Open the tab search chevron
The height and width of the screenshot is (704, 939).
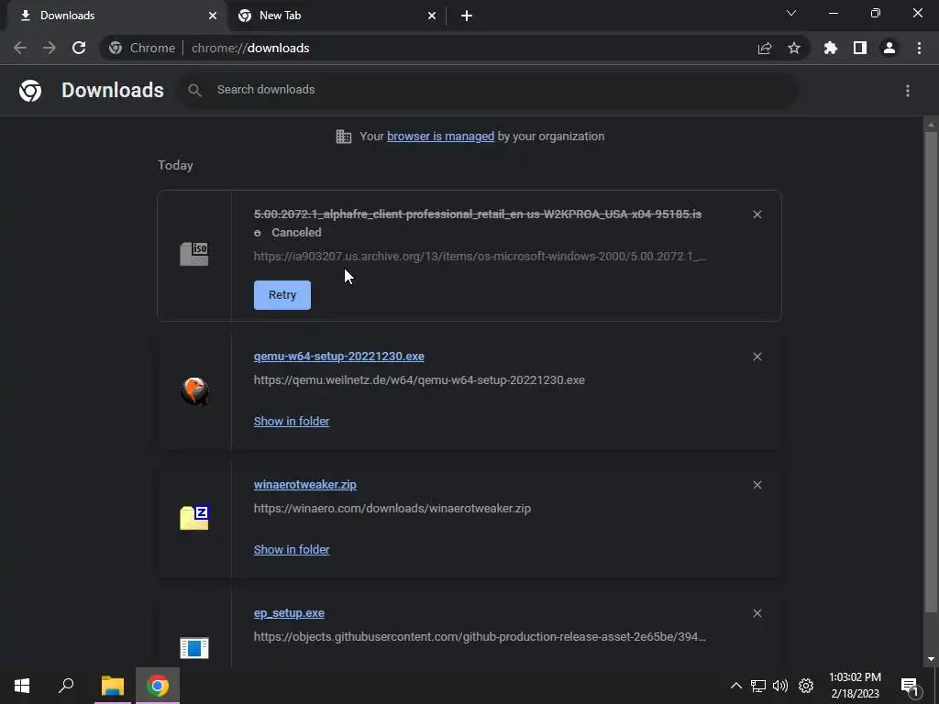click(x=791, y=13)
